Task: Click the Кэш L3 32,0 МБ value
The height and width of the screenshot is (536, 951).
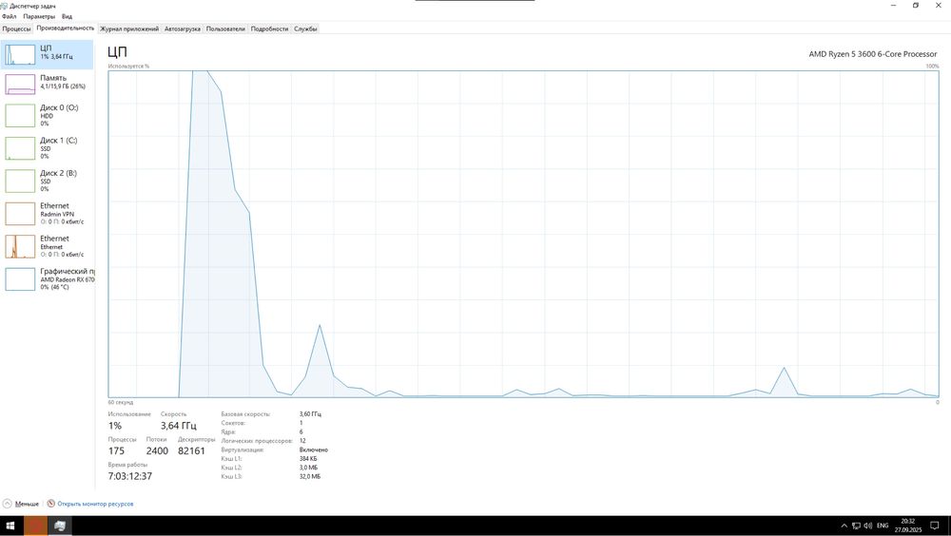Action: [309, 476]
